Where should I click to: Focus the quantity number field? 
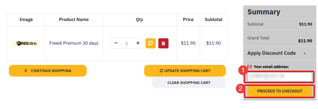(127, 43)
